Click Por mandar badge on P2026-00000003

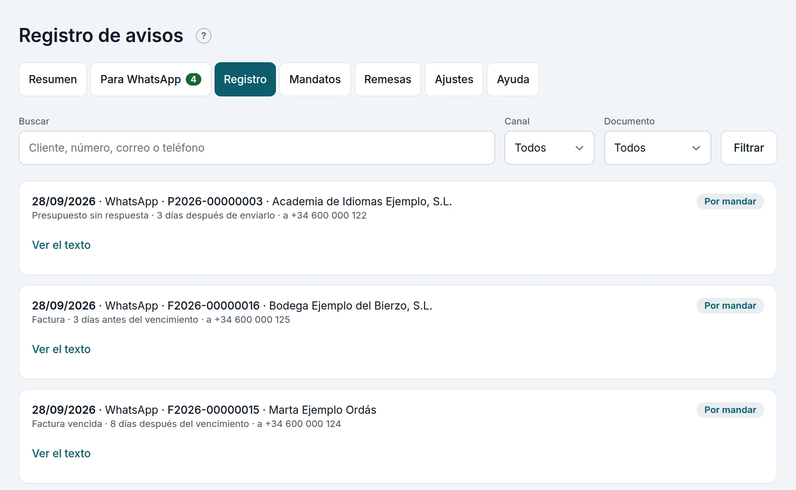(x=730, y=201)
